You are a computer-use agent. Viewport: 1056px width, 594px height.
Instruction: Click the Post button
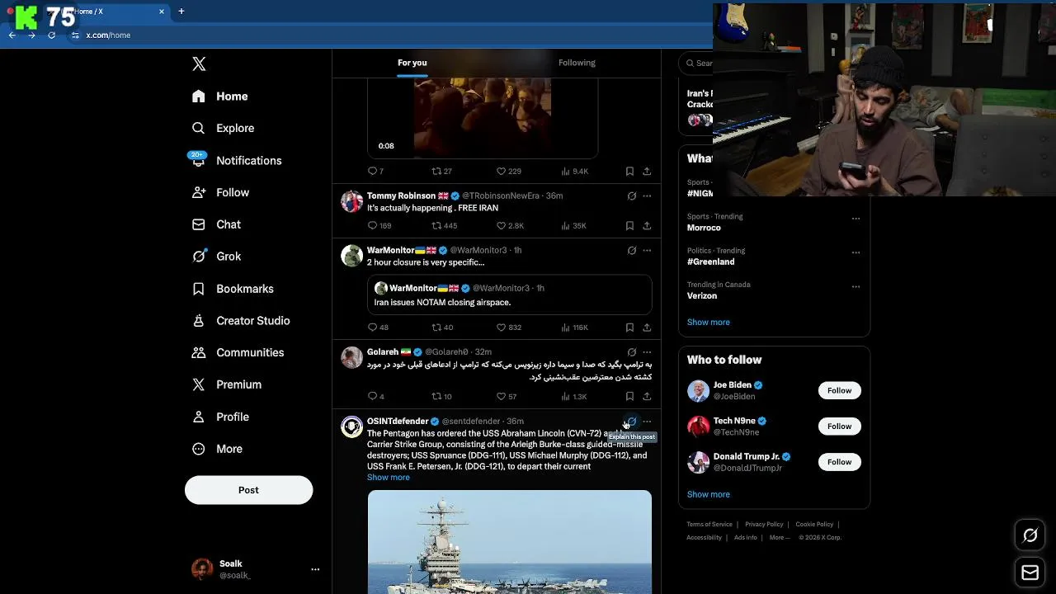click(x=248, y=490)
